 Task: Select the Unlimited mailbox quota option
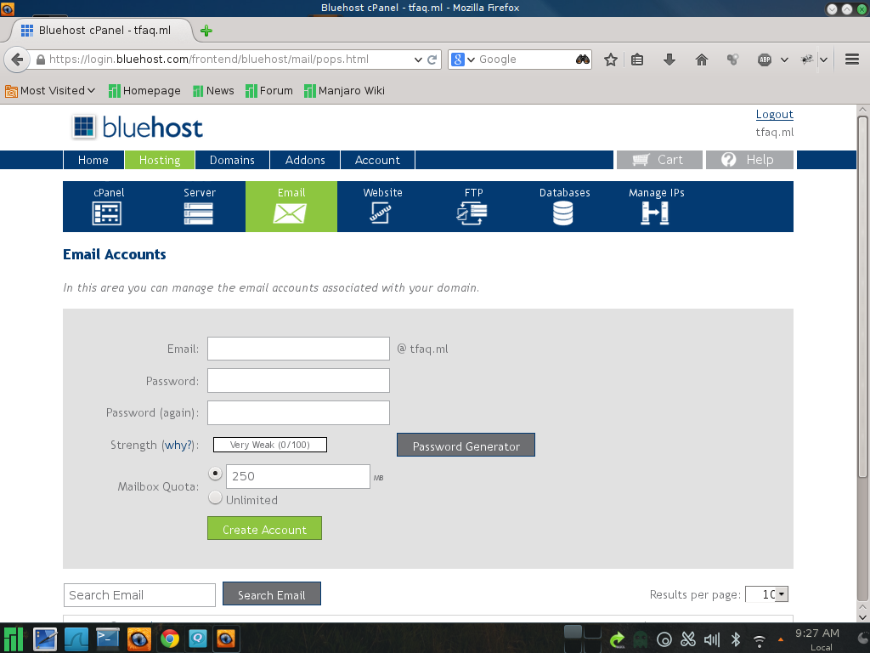215,498
